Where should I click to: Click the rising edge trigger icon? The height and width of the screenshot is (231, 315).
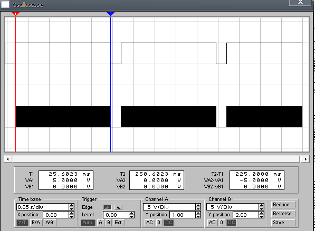pyautogui.click(x=108, y=207)
